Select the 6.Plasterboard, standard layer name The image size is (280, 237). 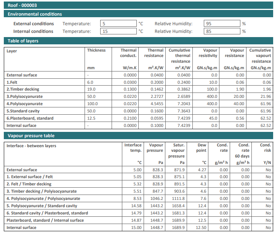pos(30,118)
